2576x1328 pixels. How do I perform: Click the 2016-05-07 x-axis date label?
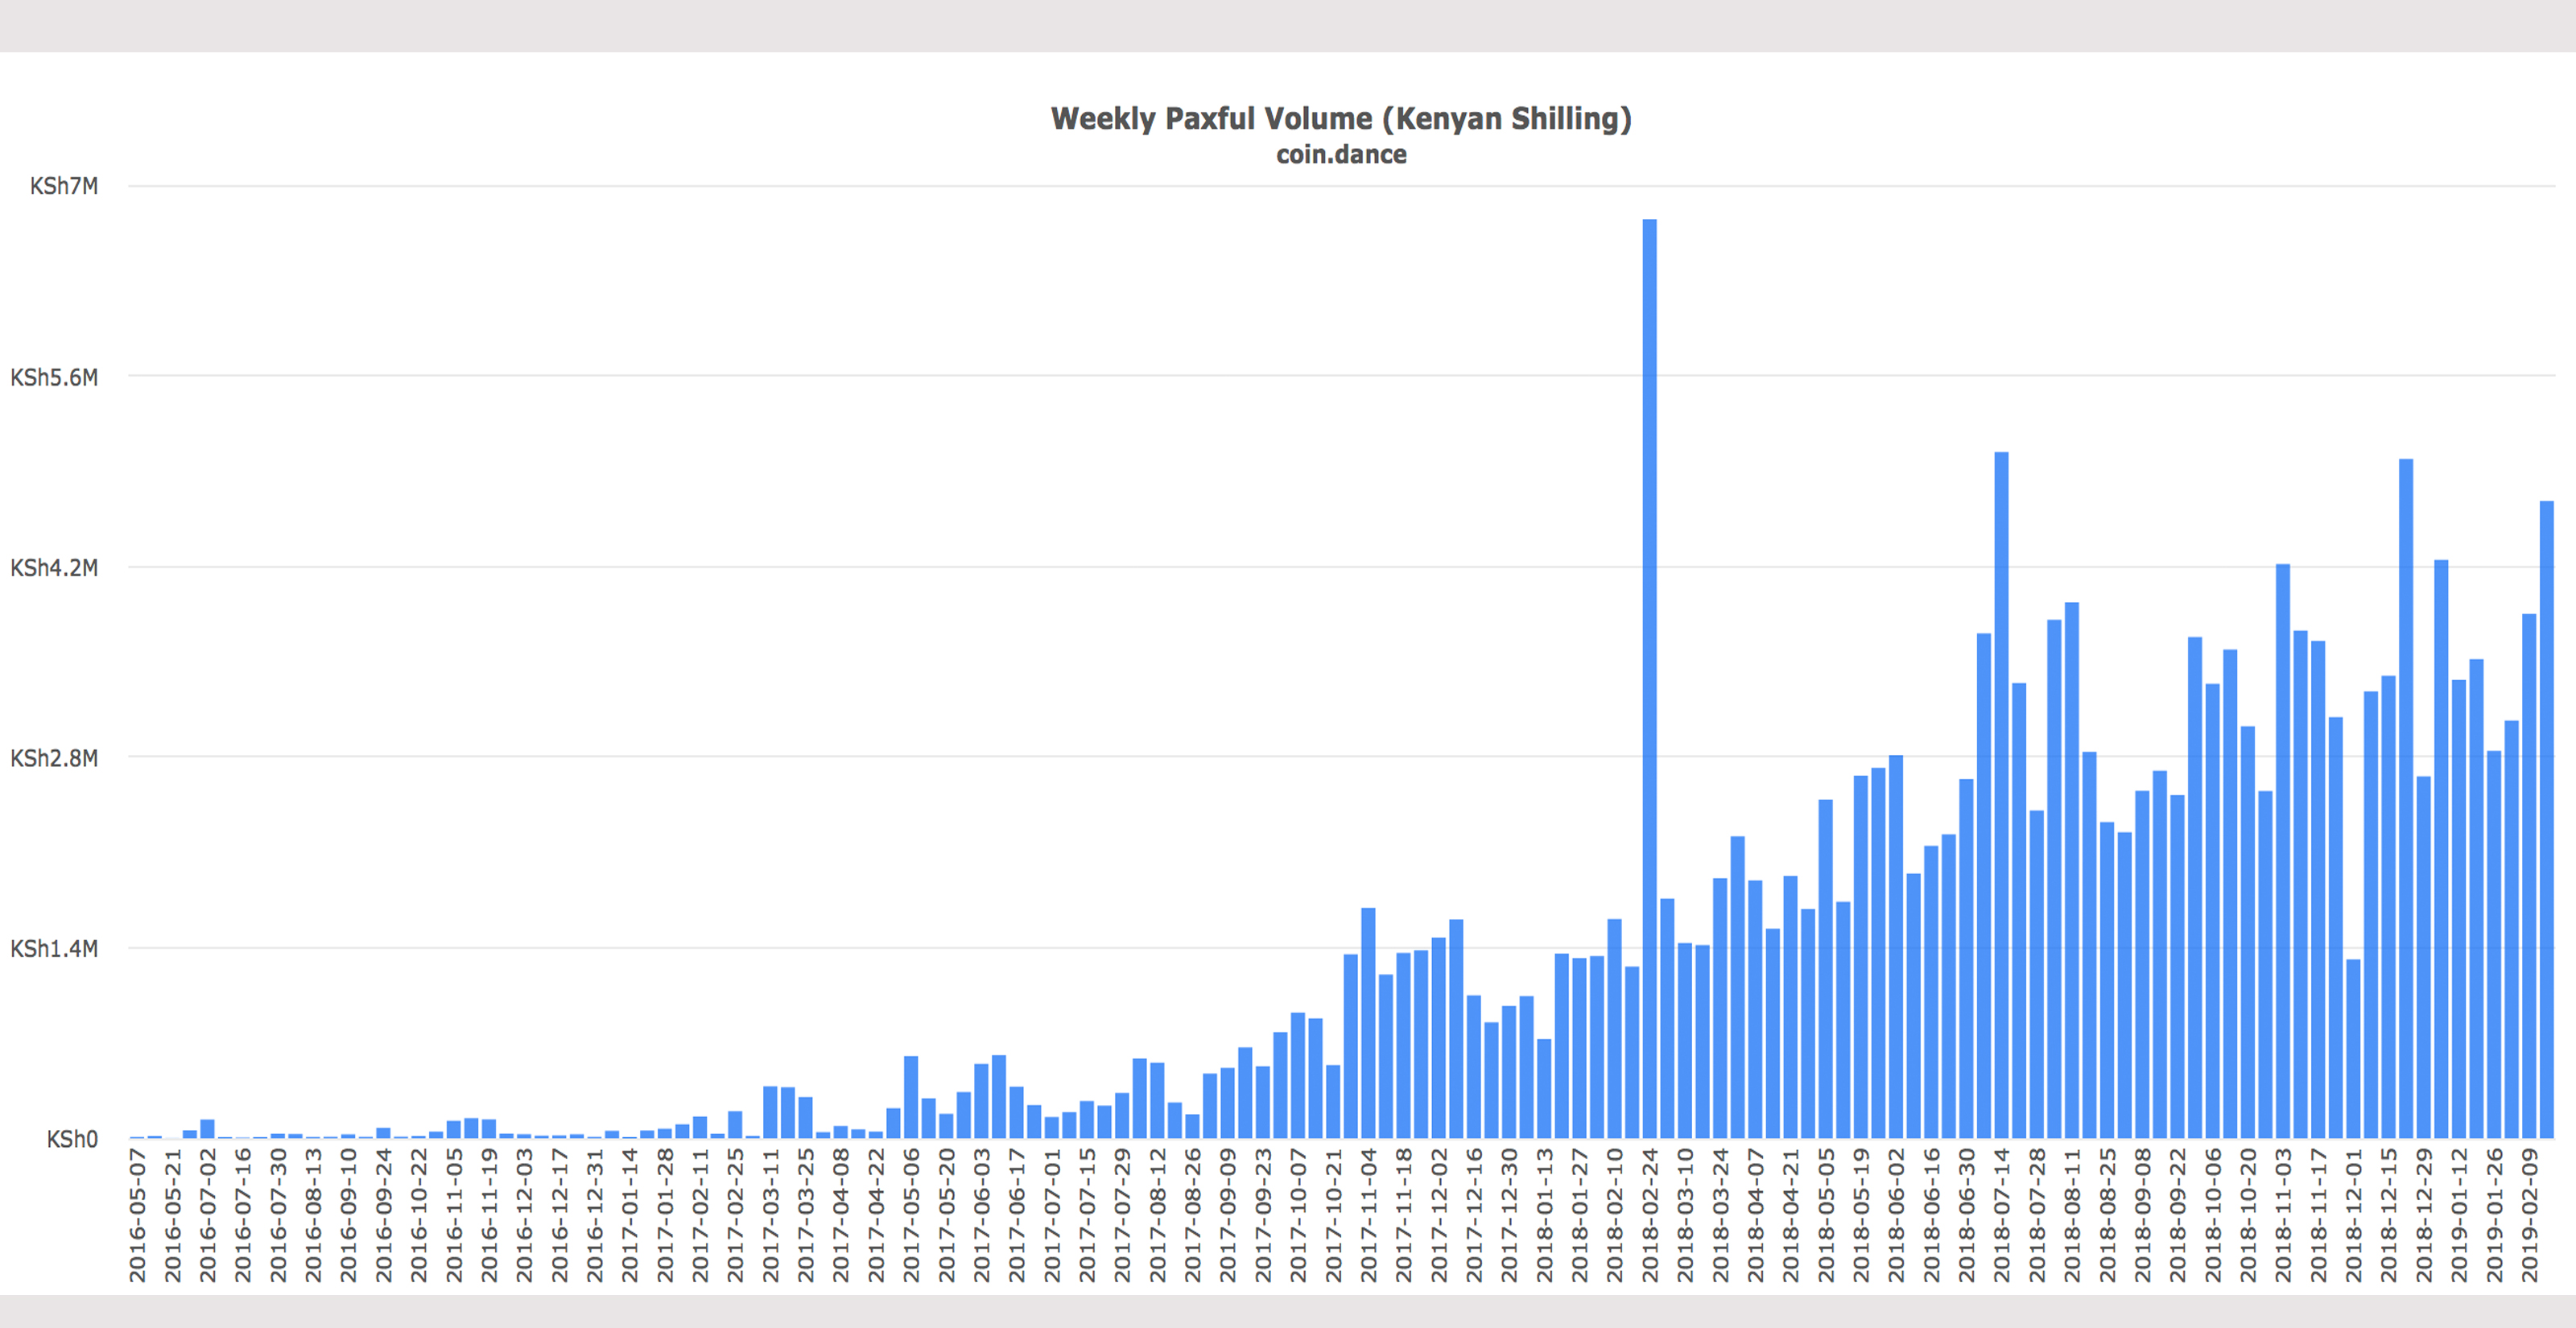pos(138,1215)
